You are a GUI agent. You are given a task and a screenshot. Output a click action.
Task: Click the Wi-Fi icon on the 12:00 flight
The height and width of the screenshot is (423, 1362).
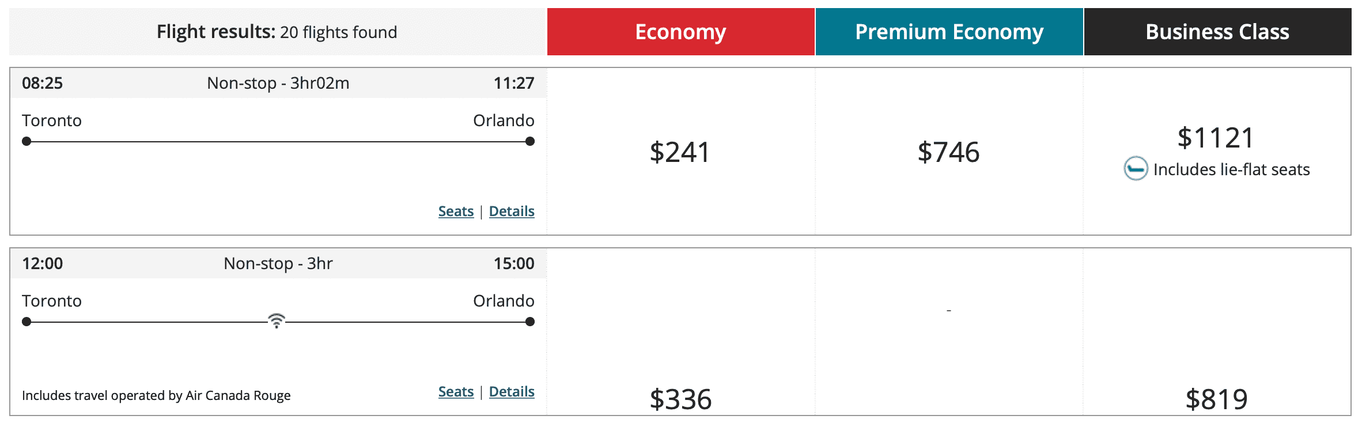pyautogui.click(x=277, y=320)
